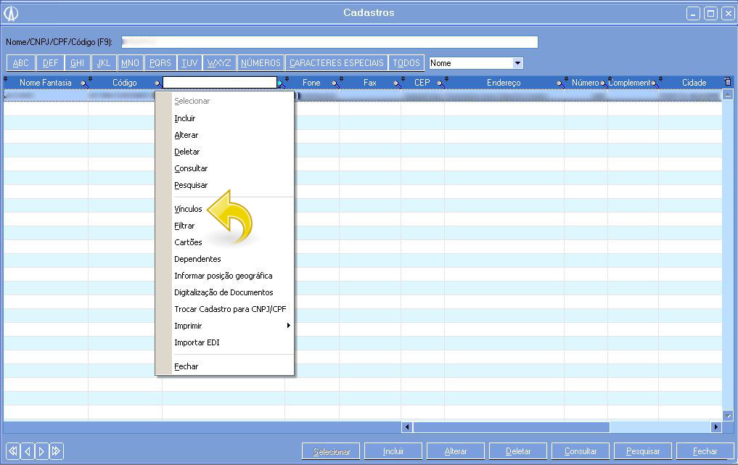Select Cartões in the context menu
This screenshot has height=465, width=738.
[x=189, y=242]
